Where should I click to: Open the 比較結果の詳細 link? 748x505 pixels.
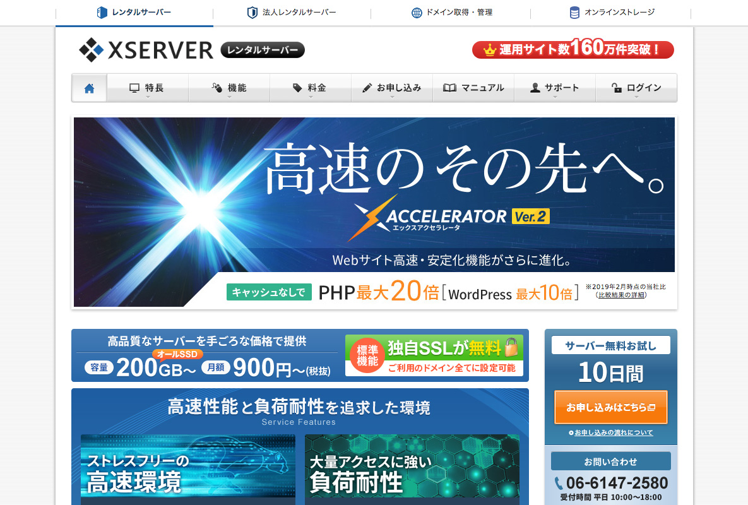coord(622,295)
